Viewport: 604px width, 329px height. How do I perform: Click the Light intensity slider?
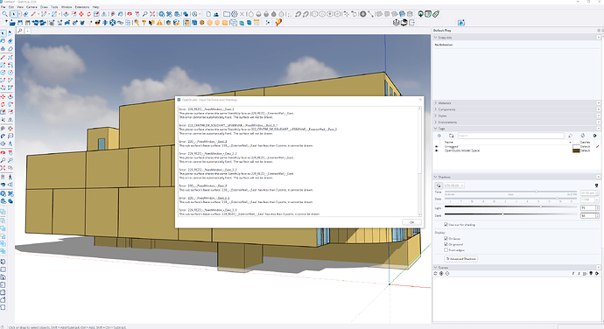(510, 206)
